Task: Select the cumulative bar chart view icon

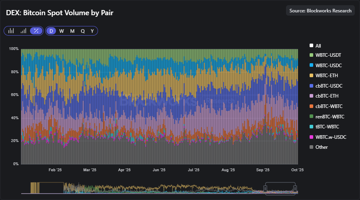Action: 24,31
